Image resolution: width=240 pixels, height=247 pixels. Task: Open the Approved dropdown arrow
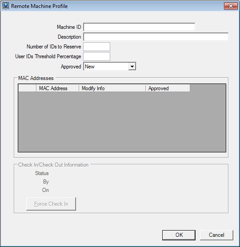132,67
